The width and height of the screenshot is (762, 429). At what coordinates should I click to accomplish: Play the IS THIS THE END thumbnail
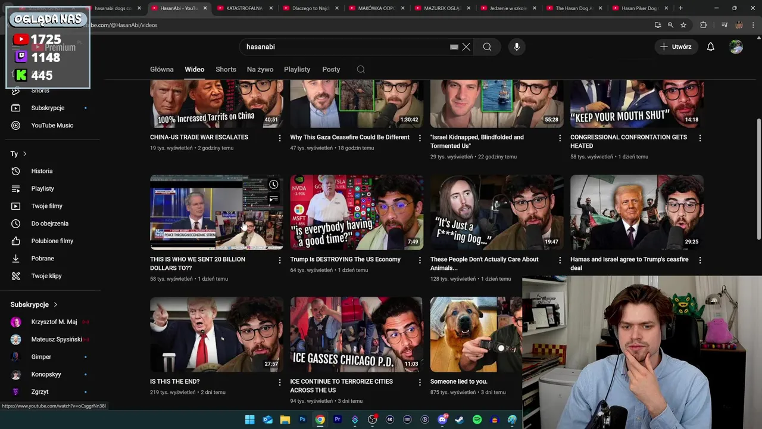217,334
